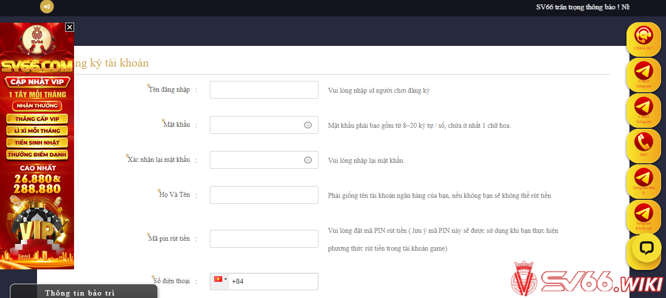Reveal the confirmation password with eye icon

pyautogui.click(x=308, y=160)
